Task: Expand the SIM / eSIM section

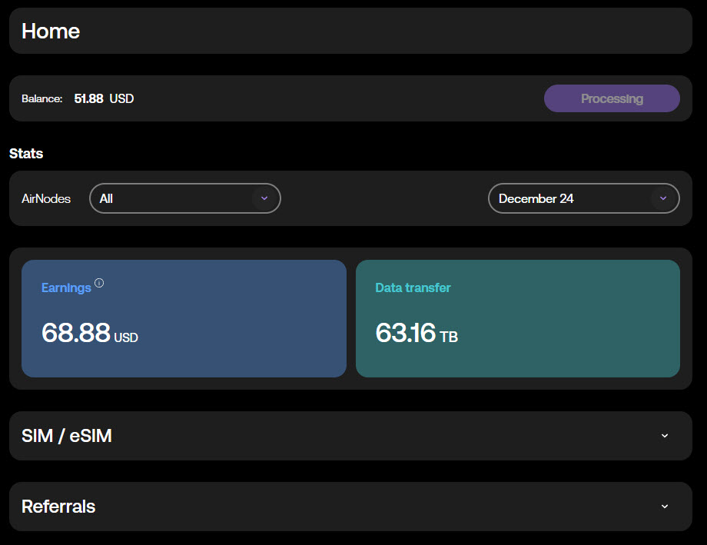Action: [x=350, y=435]
